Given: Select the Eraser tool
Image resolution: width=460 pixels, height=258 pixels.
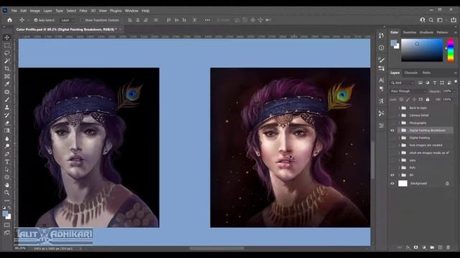Looking at the screenshot, I should (7, 123).
